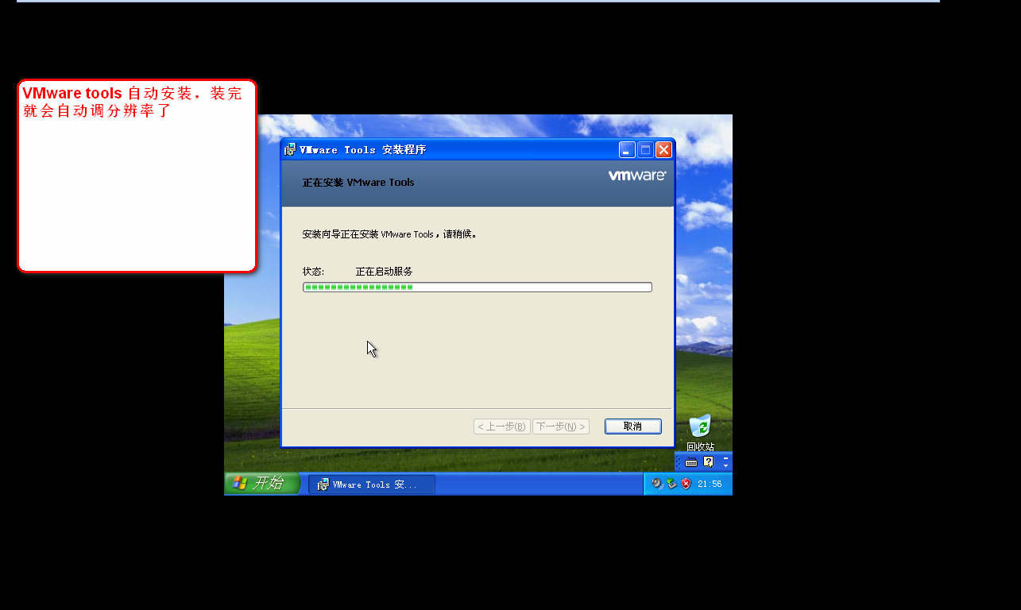This screenshot has height=610, width=1021.
Task: Click the 取消 (Cancel) button
Action: 632,427
